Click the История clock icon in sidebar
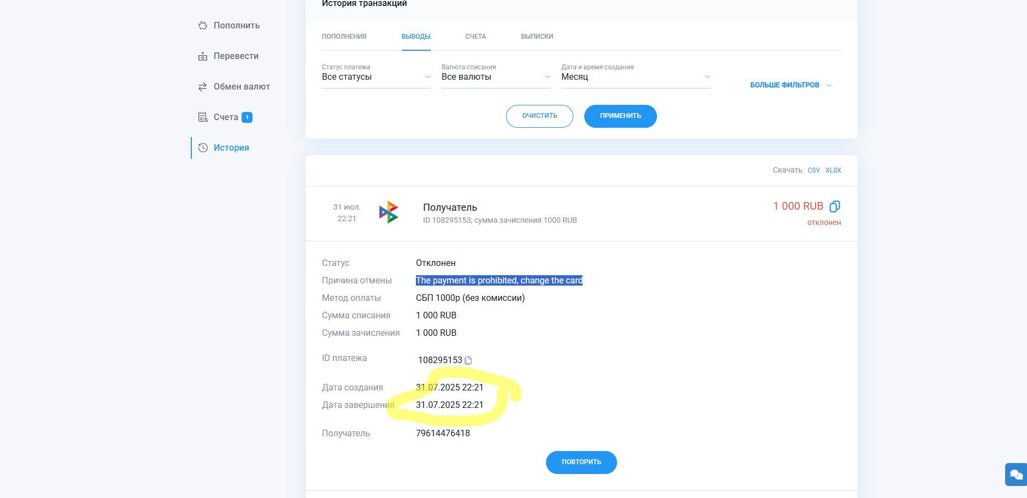 click(203, 148)
